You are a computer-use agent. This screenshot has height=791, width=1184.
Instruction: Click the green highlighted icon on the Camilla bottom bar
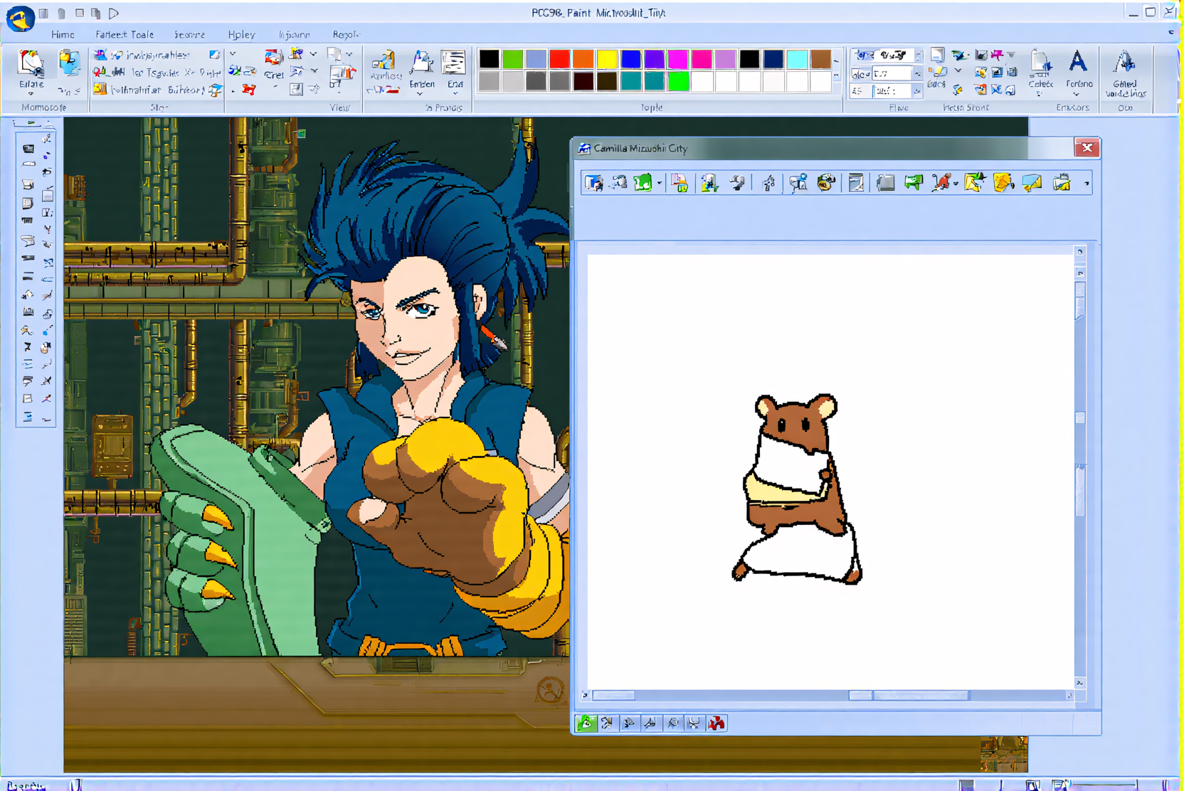pyautogui.click(x=586, y=723)
